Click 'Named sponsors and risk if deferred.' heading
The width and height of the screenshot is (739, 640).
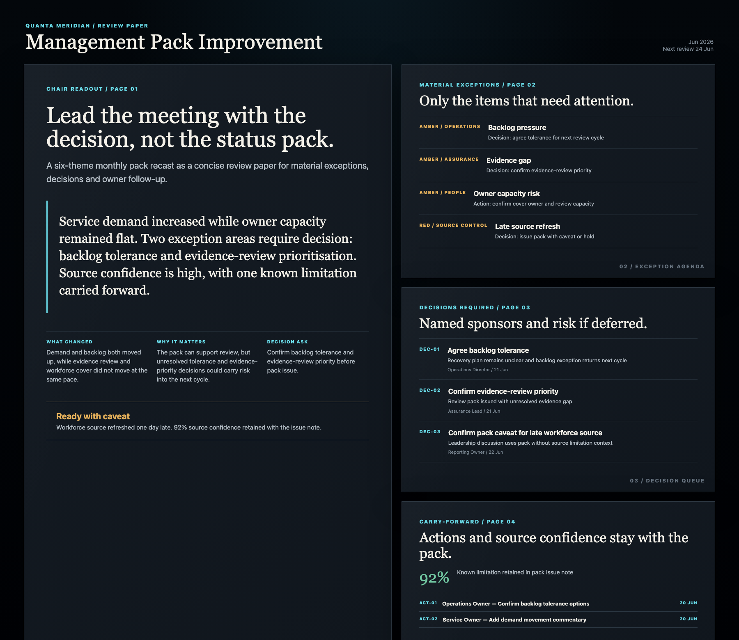tap(533, 324)
